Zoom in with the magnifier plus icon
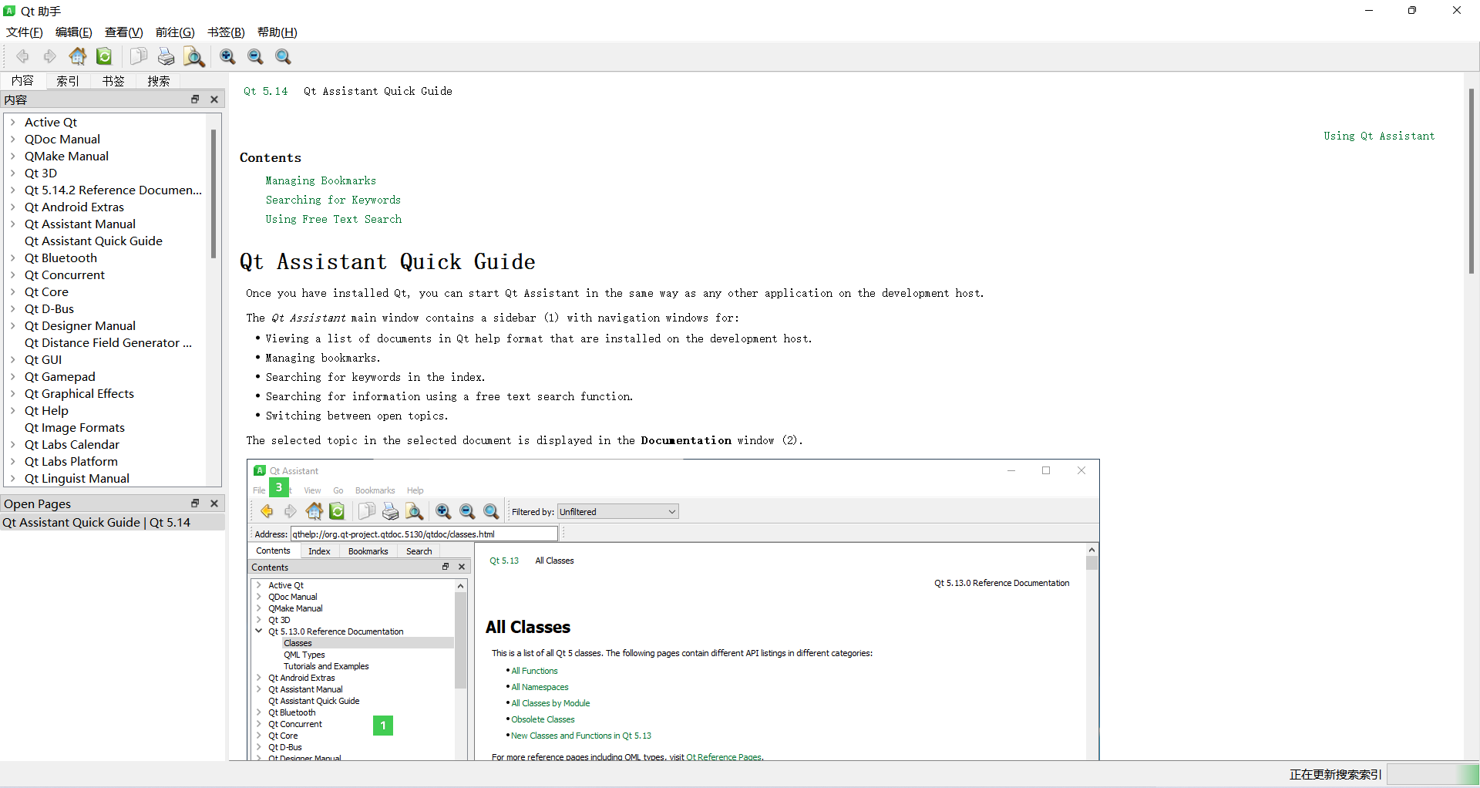Image resolution: width=1480 pixels, height=788 pixels. coord(227,56)
